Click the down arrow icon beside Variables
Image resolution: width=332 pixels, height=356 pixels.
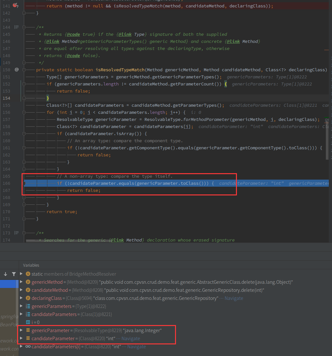coord(5,274)
